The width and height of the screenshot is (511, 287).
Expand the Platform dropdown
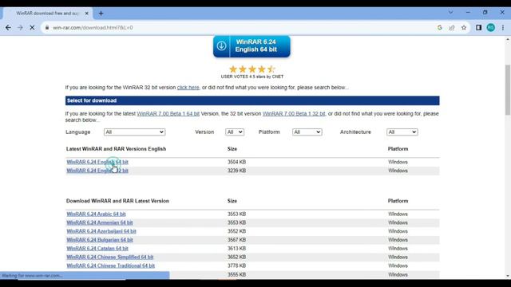[307, 132]
